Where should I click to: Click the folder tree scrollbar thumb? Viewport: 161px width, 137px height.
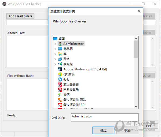(136, 49)
